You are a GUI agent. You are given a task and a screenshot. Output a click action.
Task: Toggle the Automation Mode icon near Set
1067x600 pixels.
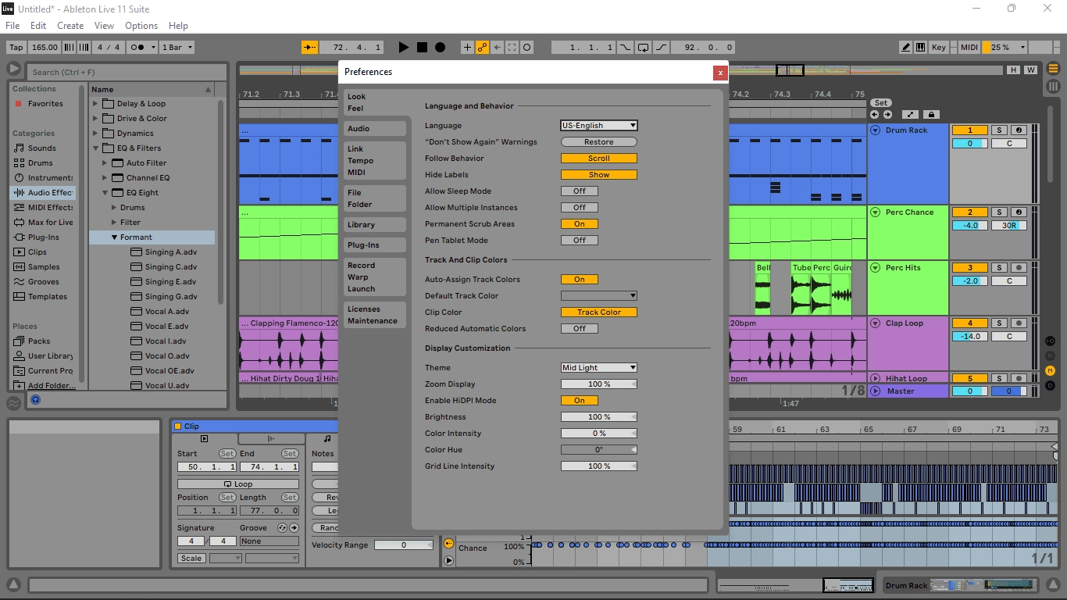tap(911, 115)
